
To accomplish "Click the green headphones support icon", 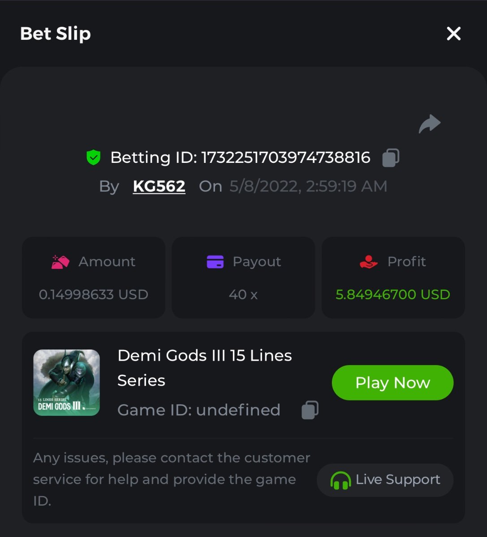I will pos(340,481).
